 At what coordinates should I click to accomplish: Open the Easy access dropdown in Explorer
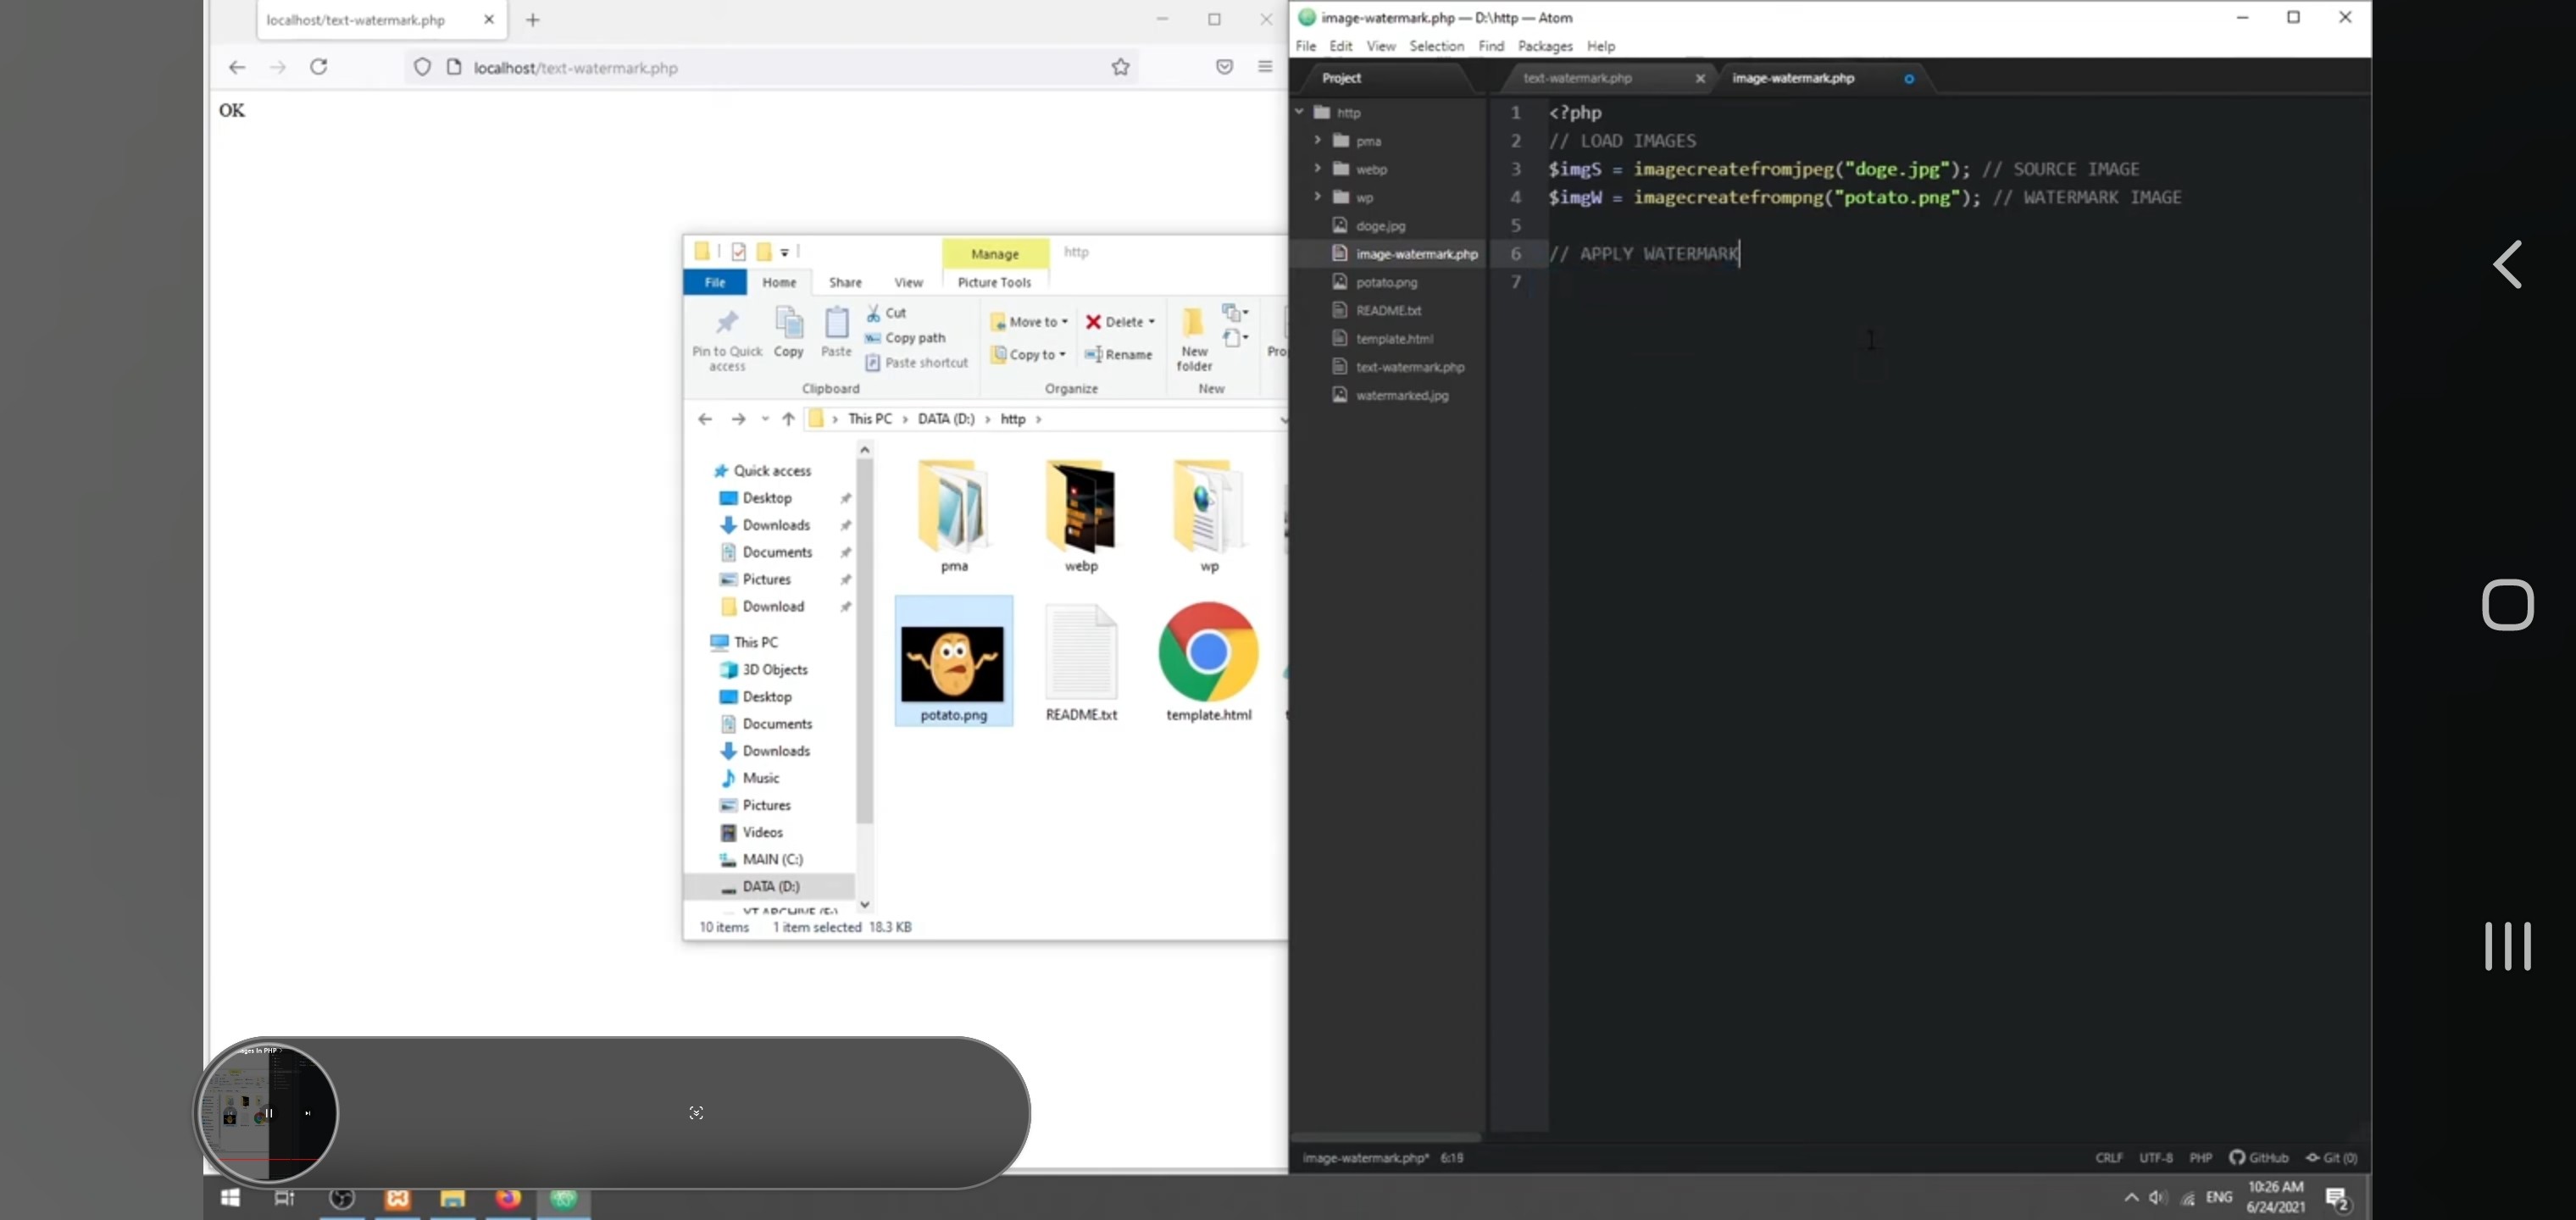tap(1236, 338)
